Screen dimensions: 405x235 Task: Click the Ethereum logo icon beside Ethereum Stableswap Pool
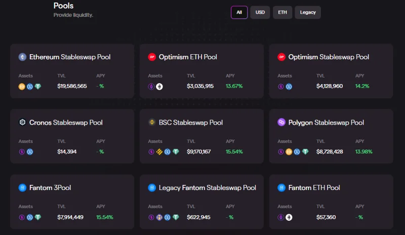pyautogui.click(x=22, y=57)
